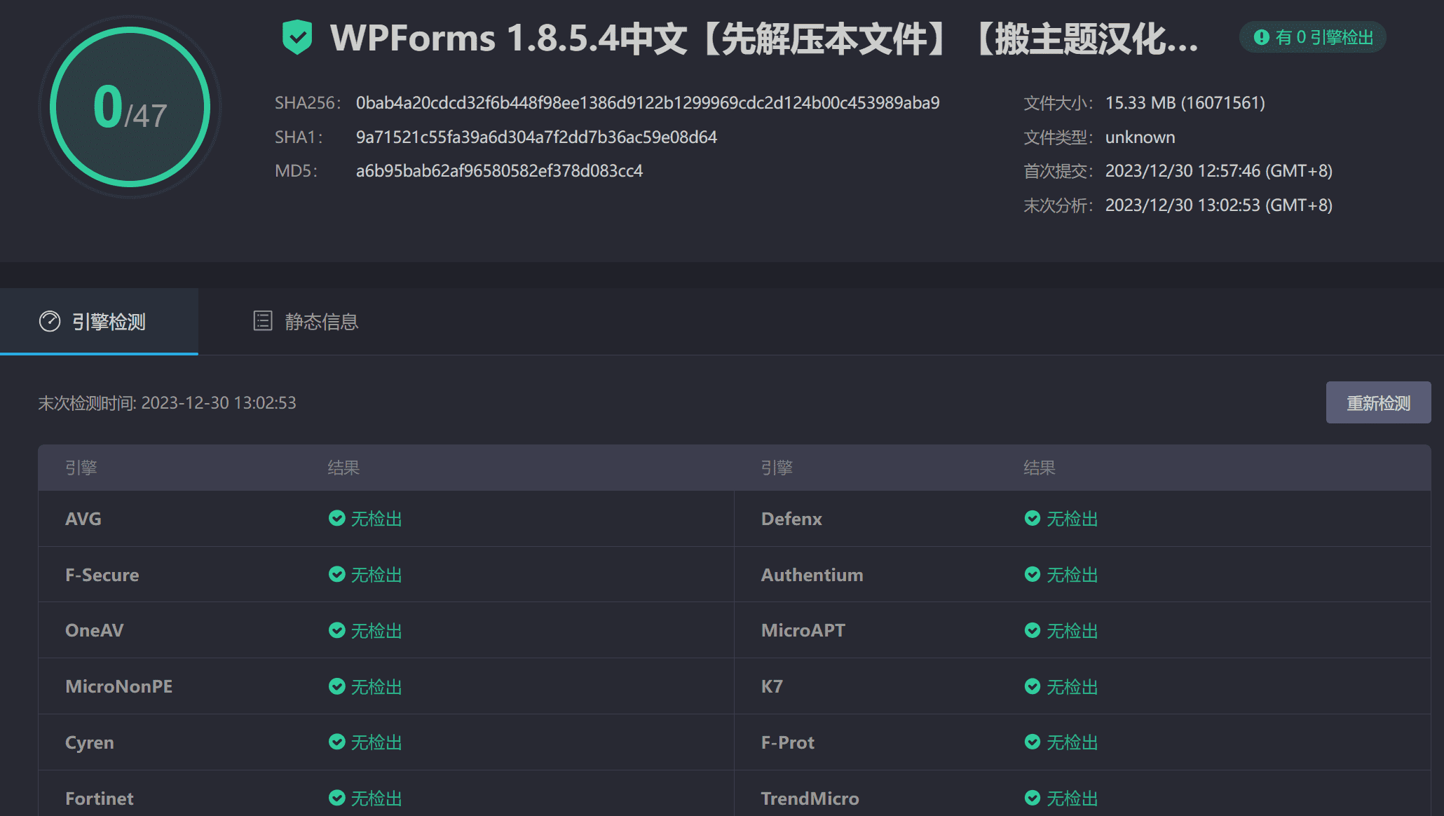Viewport: 1444px width, 816px height.
Task: Click the list icon on the 静态信息 tab
Action: (x=263, y=321)
